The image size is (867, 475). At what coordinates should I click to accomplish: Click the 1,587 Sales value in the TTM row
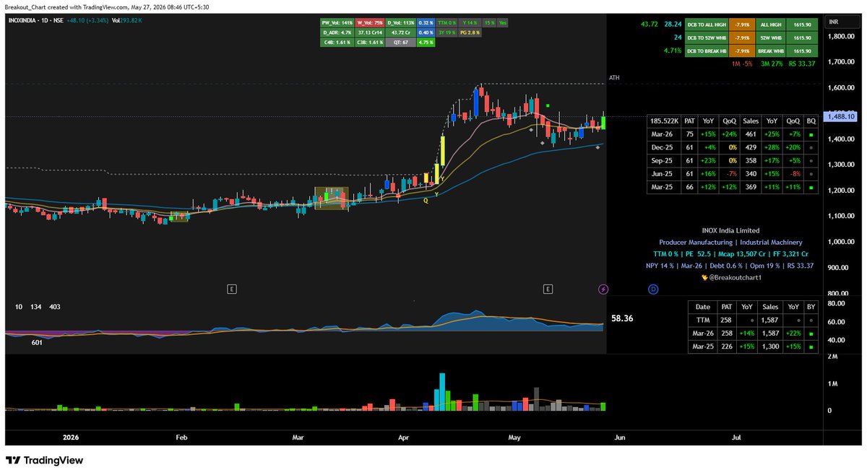(x=769, y=319)
